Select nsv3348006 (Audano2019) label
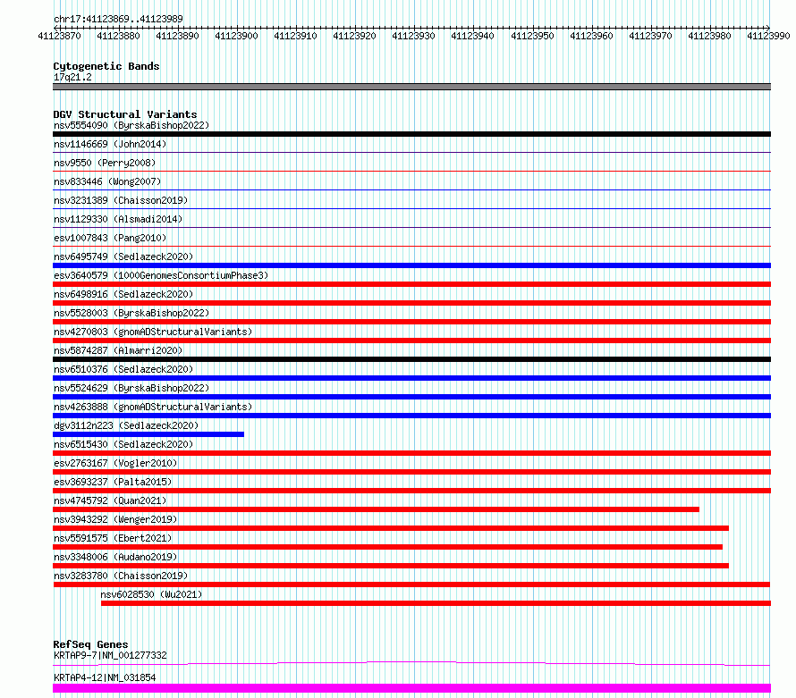Screen dimensions: 796x698 115,557
